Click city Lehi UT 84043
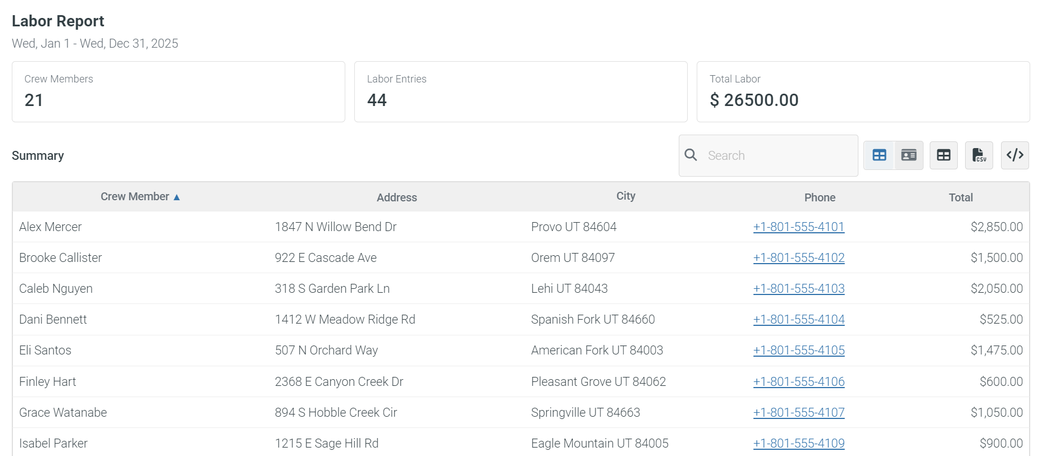This screenshot has height=456, width=1042. pyautogui.click(x=569, y=288)
